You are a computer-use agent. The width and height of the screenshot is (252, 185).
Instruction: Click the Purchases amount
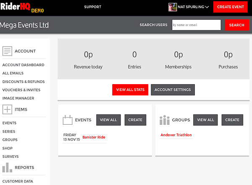pyautogui.click(x=228, y=54)
